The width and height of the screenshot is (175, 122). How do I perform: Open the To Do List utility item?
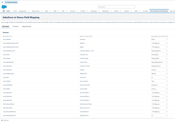tap(5, 120)
